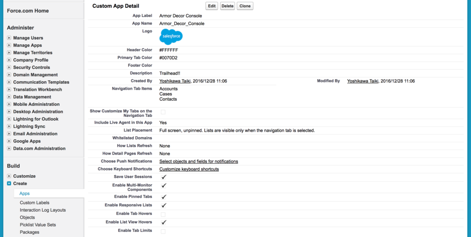Click the Trailhead!! description text
Screen dimensions: 471x237
[170, 73]
